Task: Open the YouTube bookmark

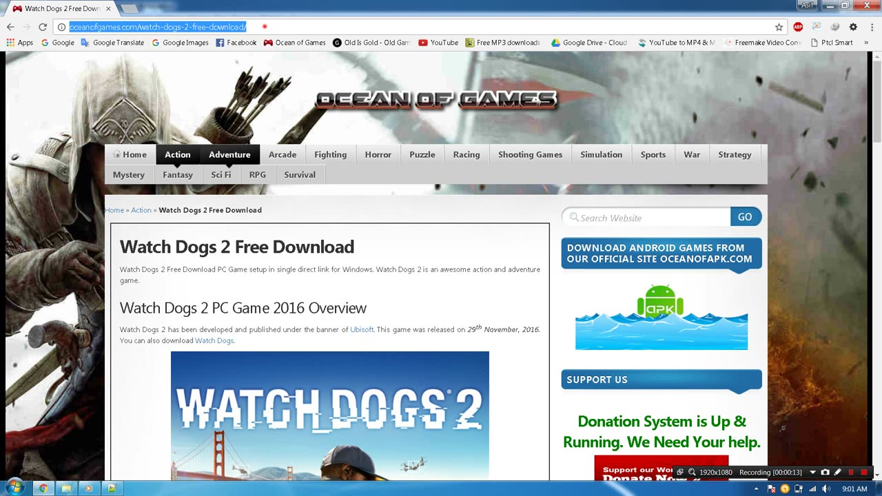Action: coord(438,43)
